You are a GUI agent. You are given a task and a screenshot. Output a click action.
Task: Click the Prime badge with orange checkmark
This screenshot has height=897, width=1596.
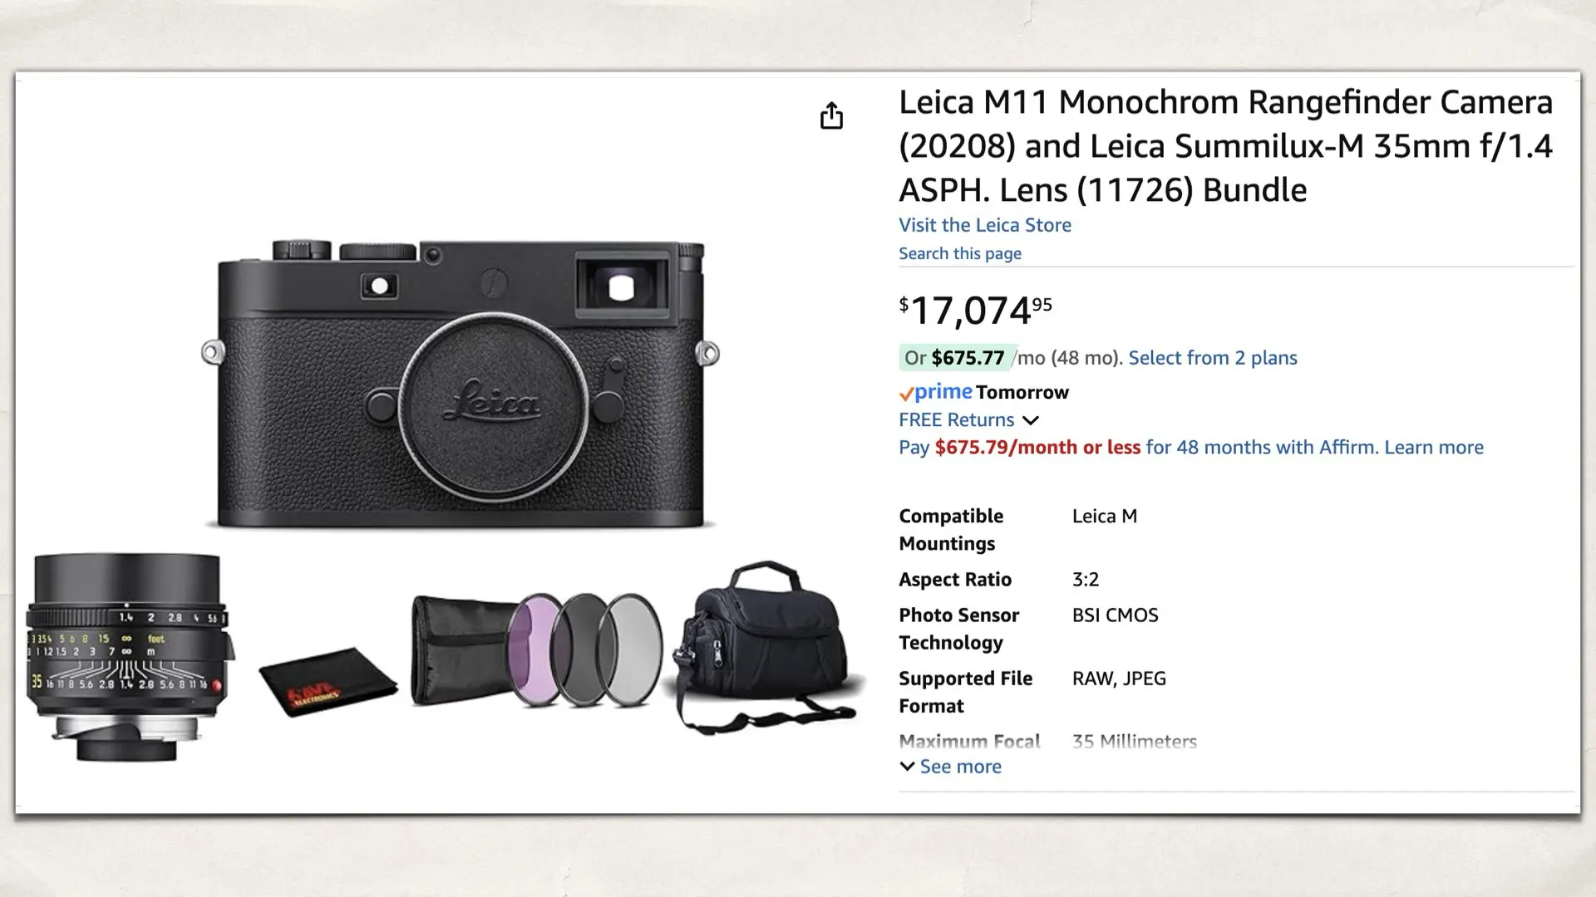coord(935,392)
